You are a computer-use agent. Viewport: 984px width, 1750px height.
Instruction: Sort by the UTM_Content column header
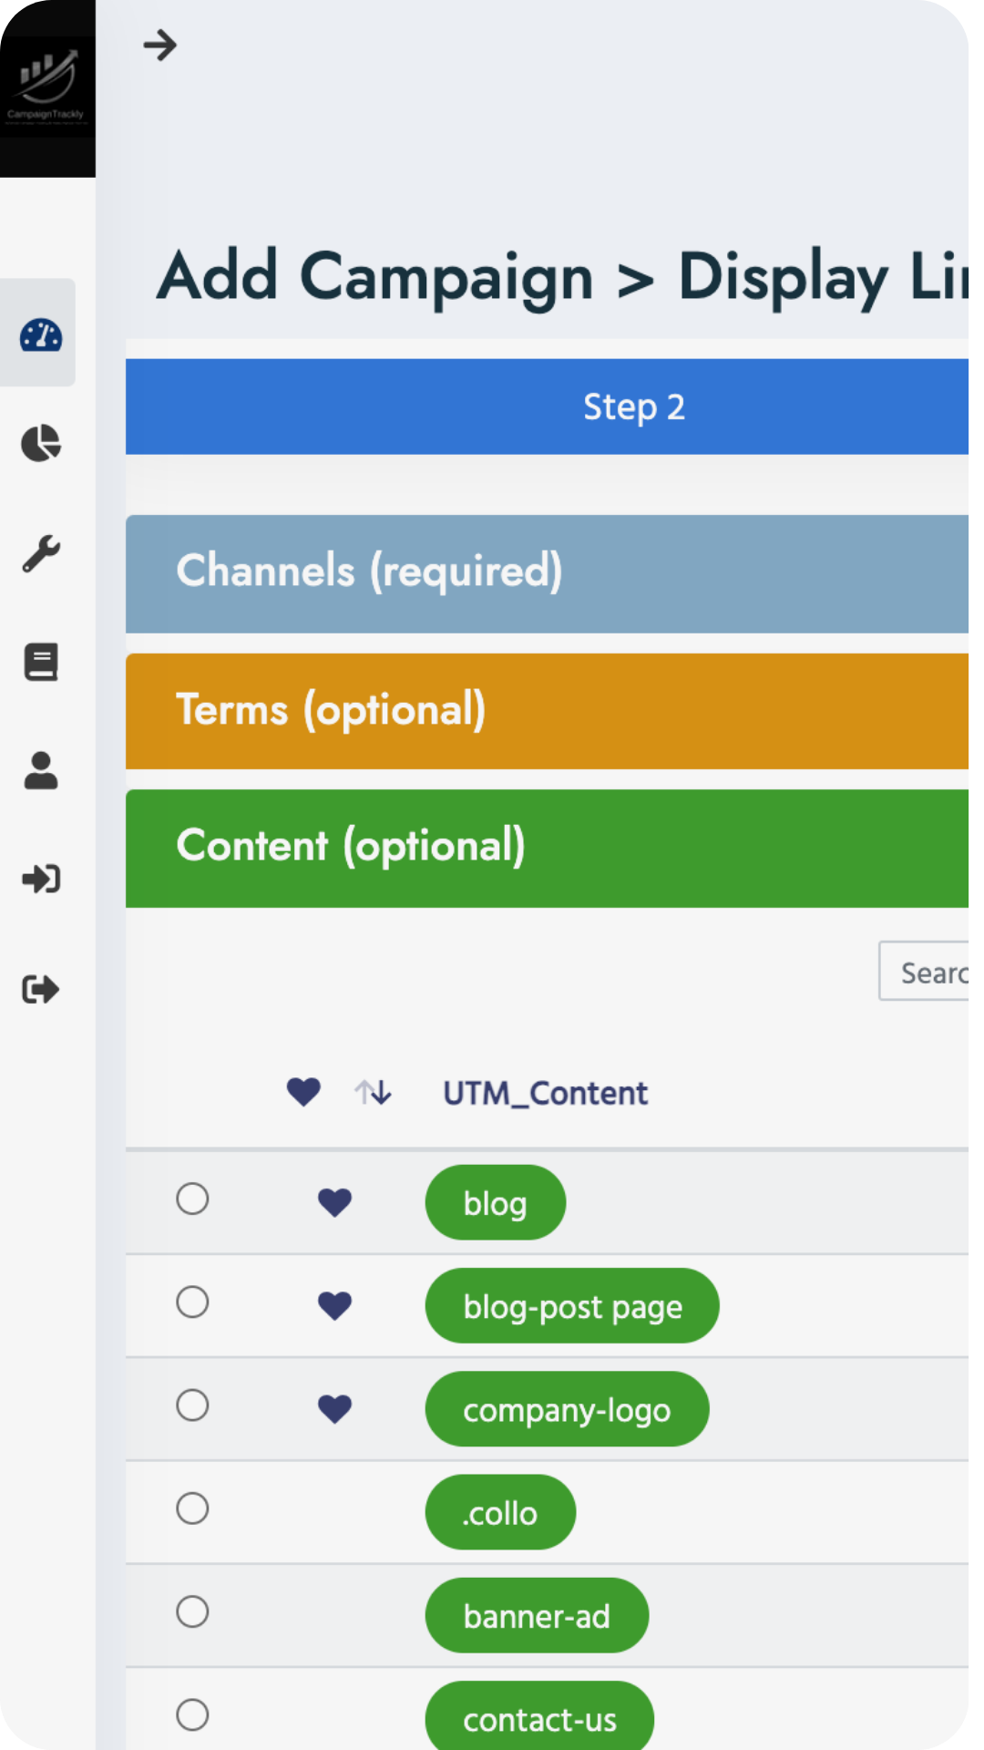point(545,1093)
